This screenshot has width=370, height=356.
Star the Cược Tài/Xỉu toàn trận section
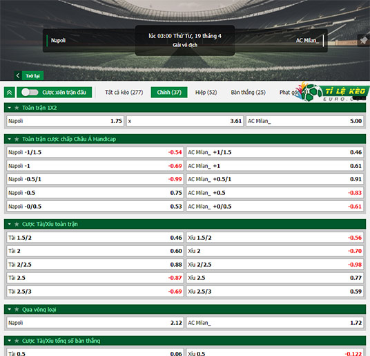tap(17, 224)
